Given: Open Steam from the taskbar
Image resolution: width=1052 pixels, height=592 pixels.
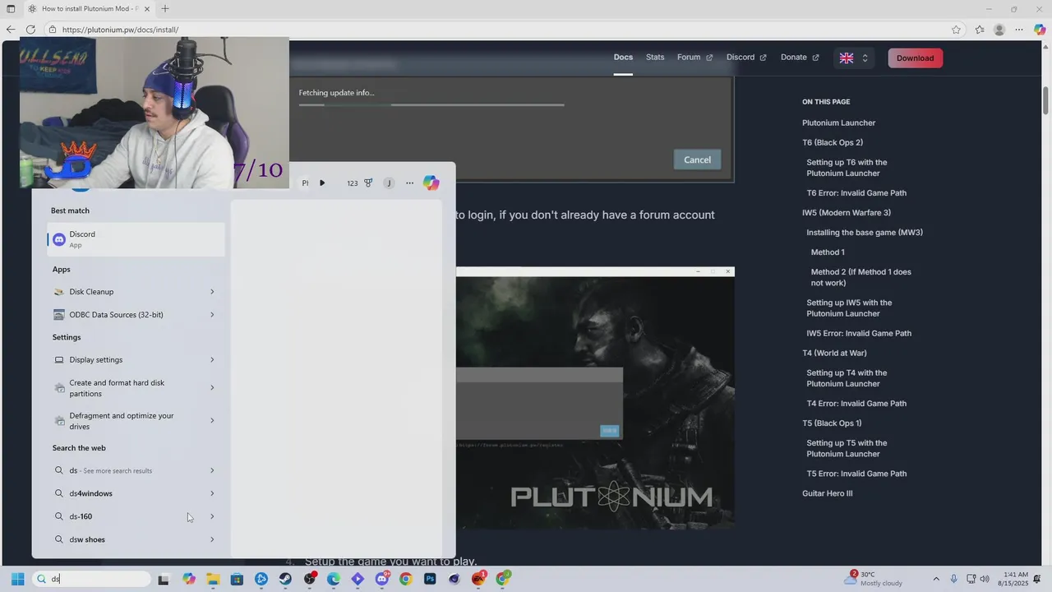Looking at the screenshot, I should [285, 579].
